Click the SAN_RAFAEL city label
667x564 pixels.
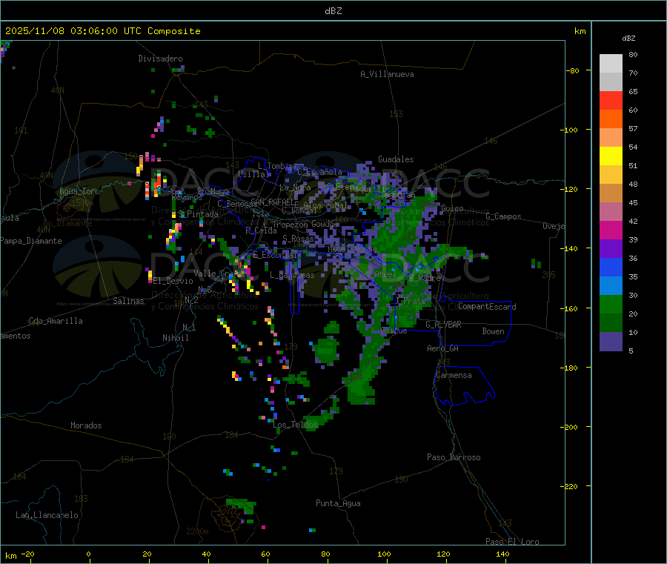(x=273, y=202)
